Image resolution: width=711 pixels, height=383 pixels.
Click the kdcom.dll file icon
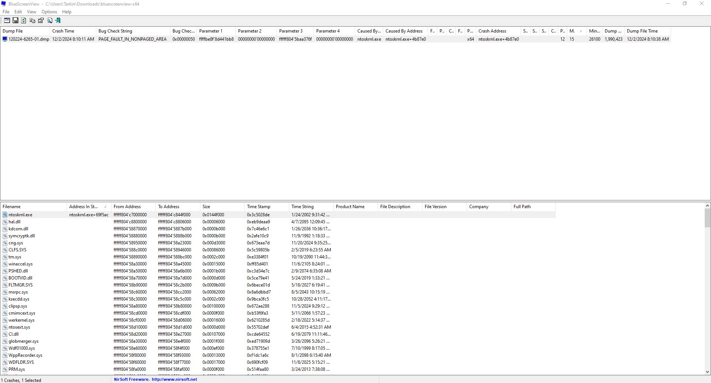5,229
